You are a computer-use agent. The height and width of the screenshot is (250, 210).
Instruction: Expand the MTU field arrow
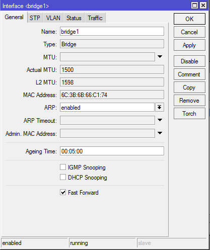[160, 57]
